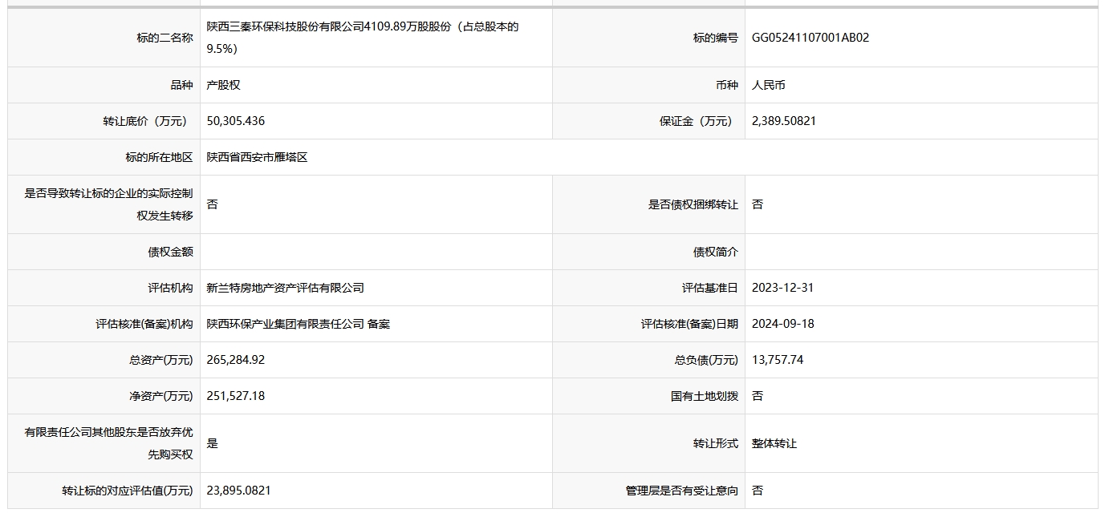Select the value 整体转让
The image size is (1109, 513).
click(x=774, y=443)
